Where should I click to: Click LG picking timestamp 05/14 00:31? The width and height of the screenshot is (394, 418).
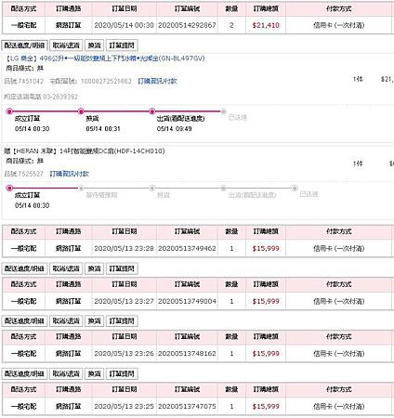coord(103,129)
